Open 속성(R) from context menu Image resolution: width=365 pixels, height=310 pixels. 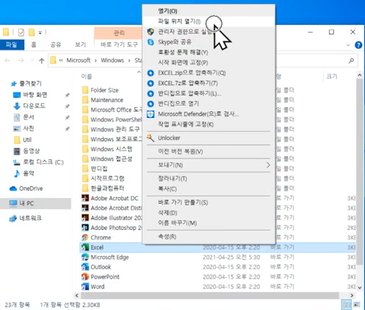point(209,237)
